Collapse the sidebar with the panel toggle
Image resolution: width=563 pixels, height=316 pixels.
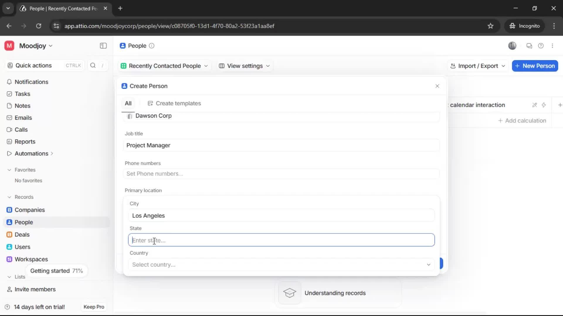click(x=103, y=46)
